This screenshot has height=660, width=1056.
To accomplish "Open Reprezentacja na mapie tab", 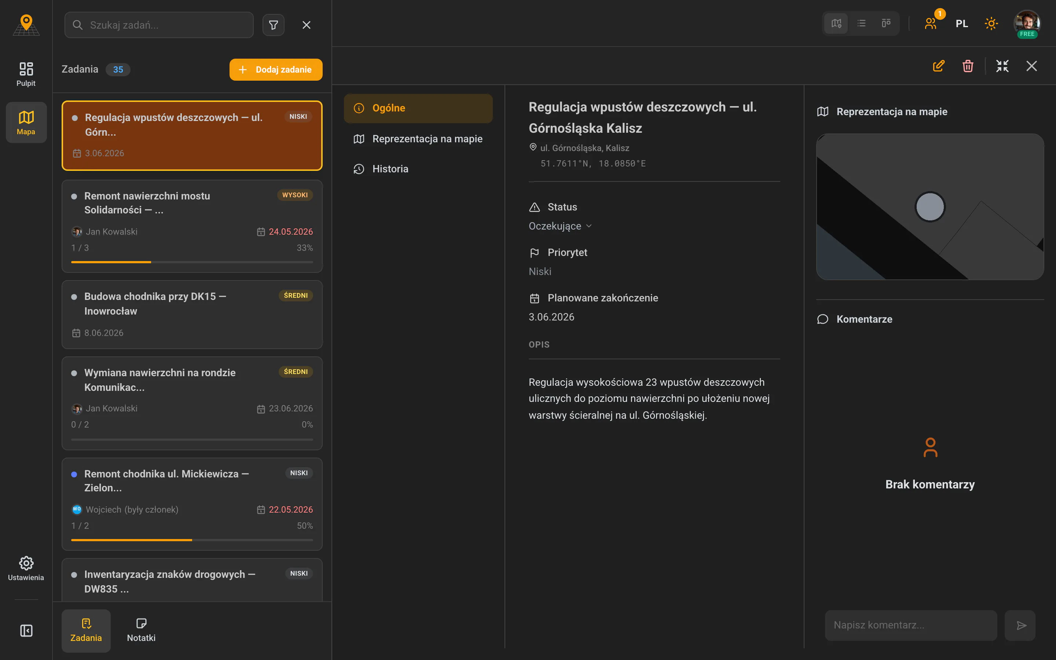I will click(418, 139).
